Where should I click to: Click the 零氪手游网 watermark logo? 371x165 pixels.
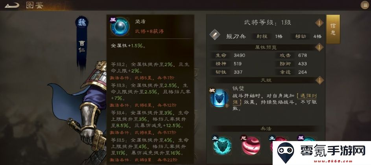click(322, 153)
